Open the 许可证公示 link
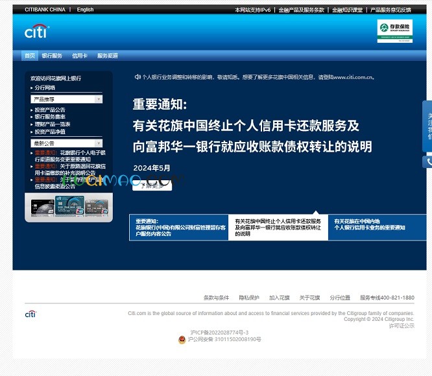Screen dimensions: 432x376 (402, 326)
